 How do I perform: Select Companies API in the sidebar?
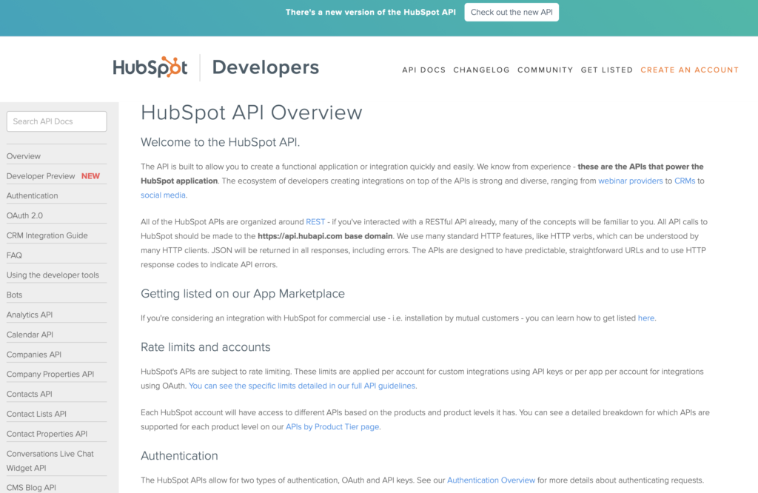pos(34,355)
